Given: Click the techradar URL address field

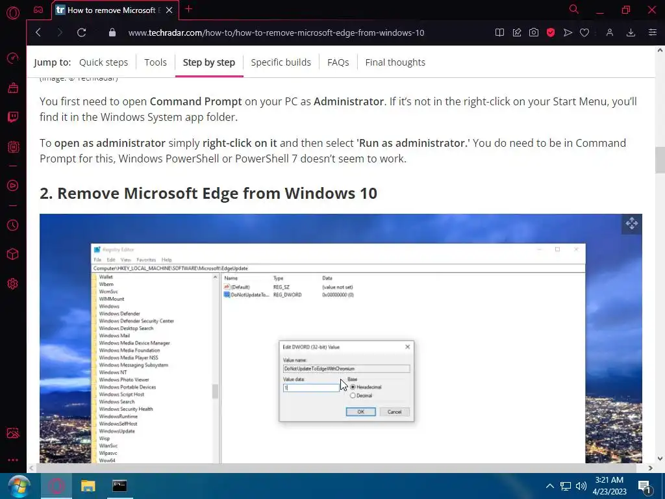Looking at the screenshot, I should (x=276, y=32).
